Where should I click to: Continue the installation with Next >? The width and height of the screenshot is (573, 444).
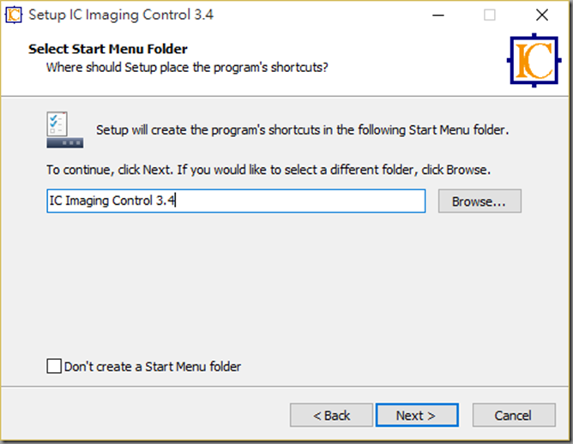coord(417,415)
